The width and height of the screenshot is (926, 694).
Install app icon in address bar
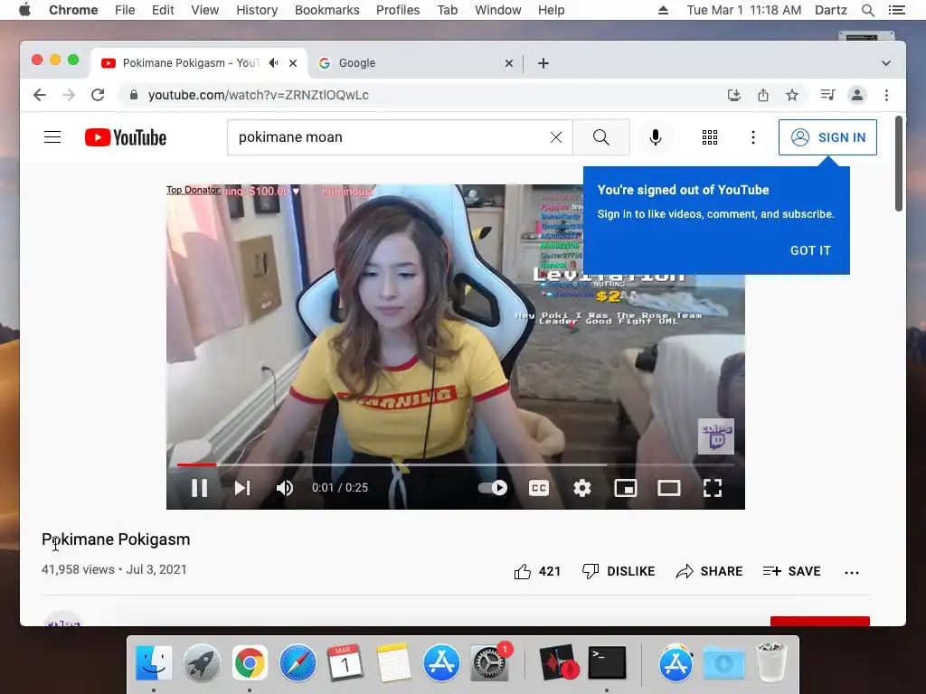(x=734, y=95)
